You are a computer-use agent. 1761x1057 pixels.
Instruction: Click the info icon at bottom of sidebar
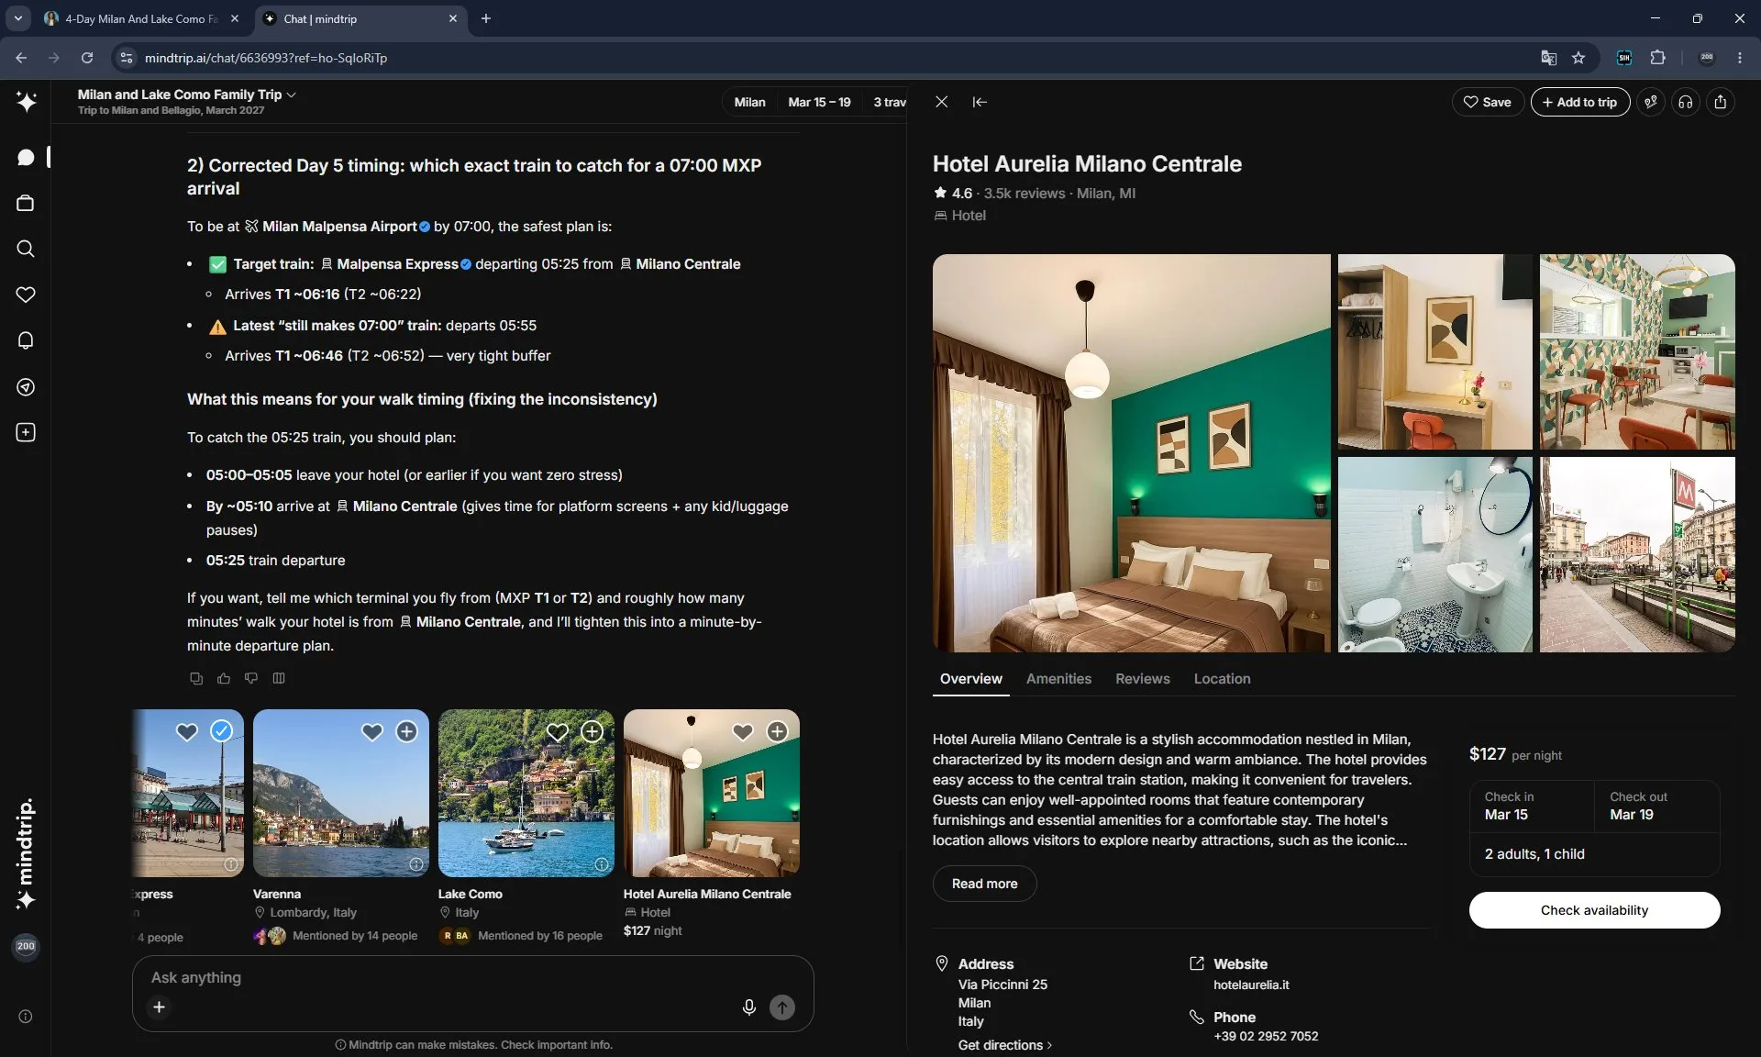[x=26, y=1016]
